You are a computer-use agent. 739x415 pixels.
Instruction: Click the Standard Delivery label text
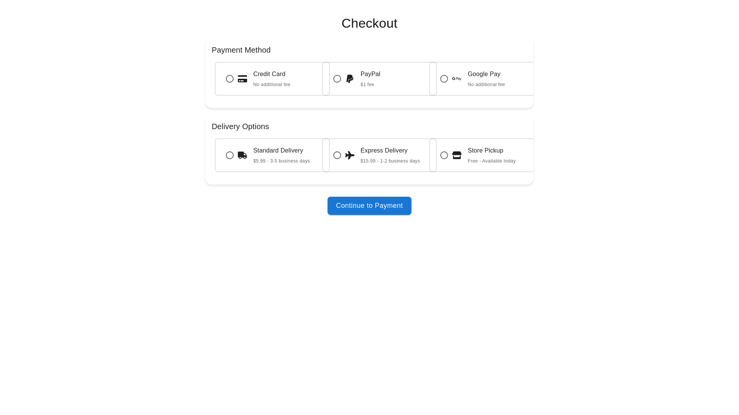pyautogui.click(x=278, y=151)
